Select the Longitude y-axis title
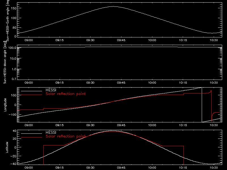 click(x=5, y=105)
